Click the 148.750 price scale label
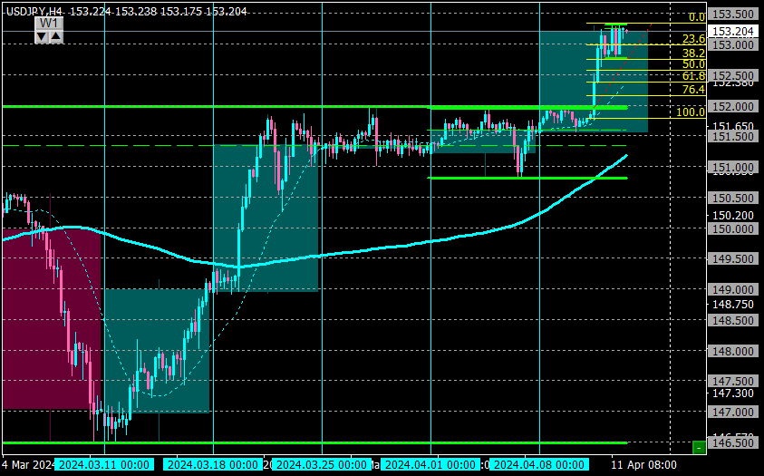 tap(733, 305)
